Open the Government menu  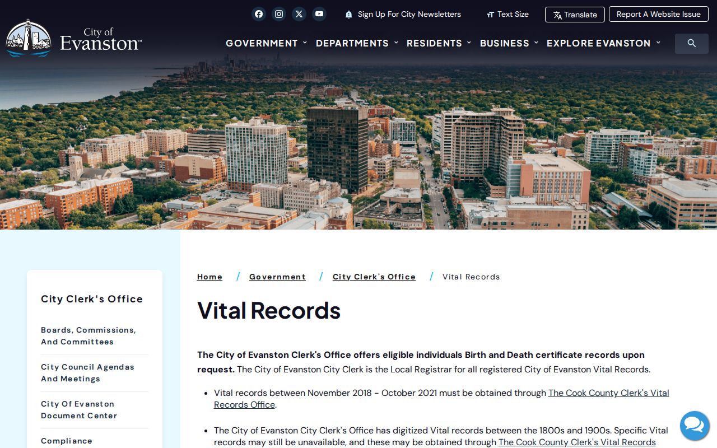[262, 43]
